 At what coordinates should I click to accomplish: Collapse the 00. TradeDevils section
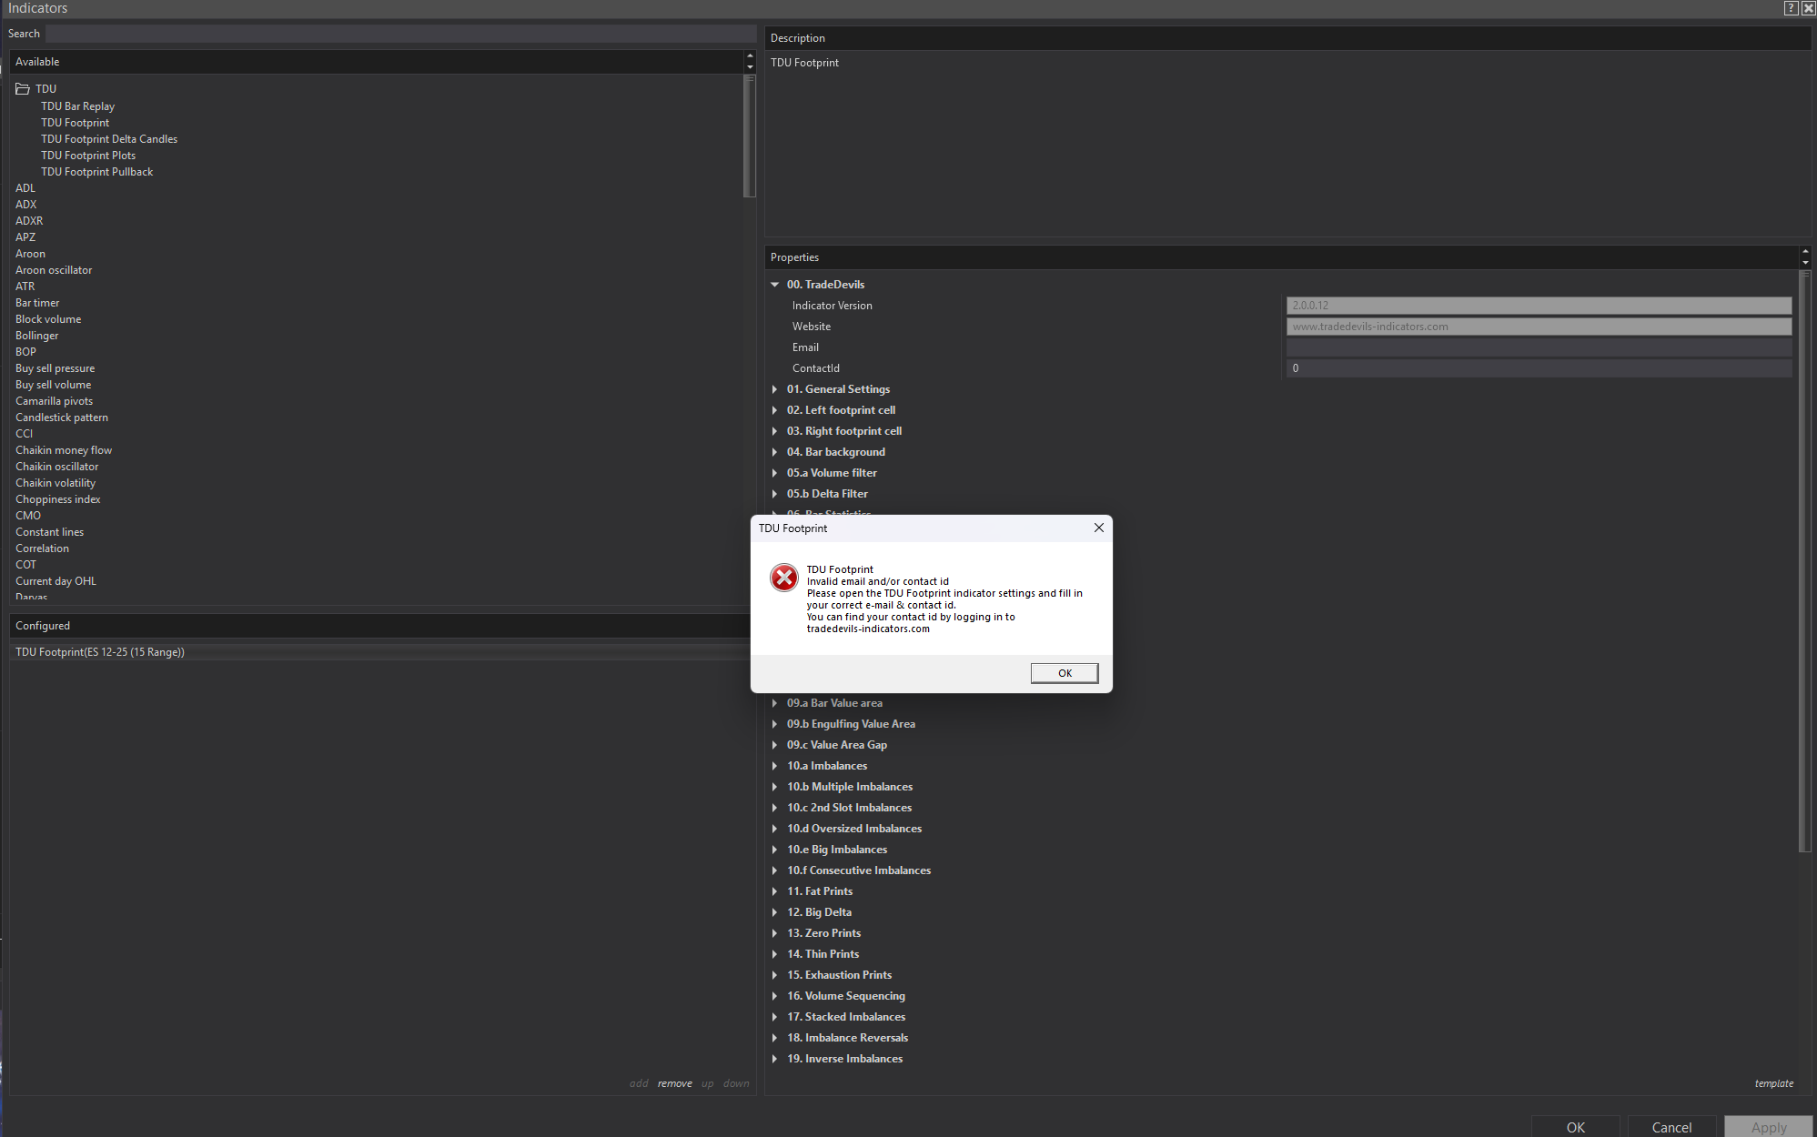775,285
